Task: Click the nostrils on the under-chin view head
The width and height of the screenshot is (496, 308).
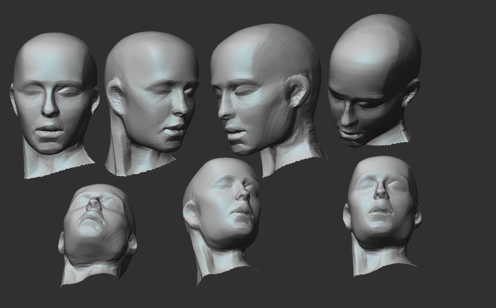Action: point(93,205)
